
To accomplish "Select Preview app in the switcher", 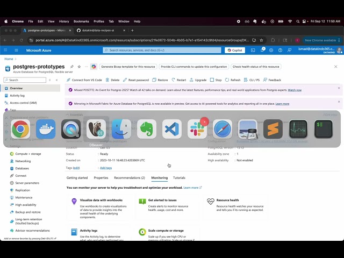I will [247, 129].
